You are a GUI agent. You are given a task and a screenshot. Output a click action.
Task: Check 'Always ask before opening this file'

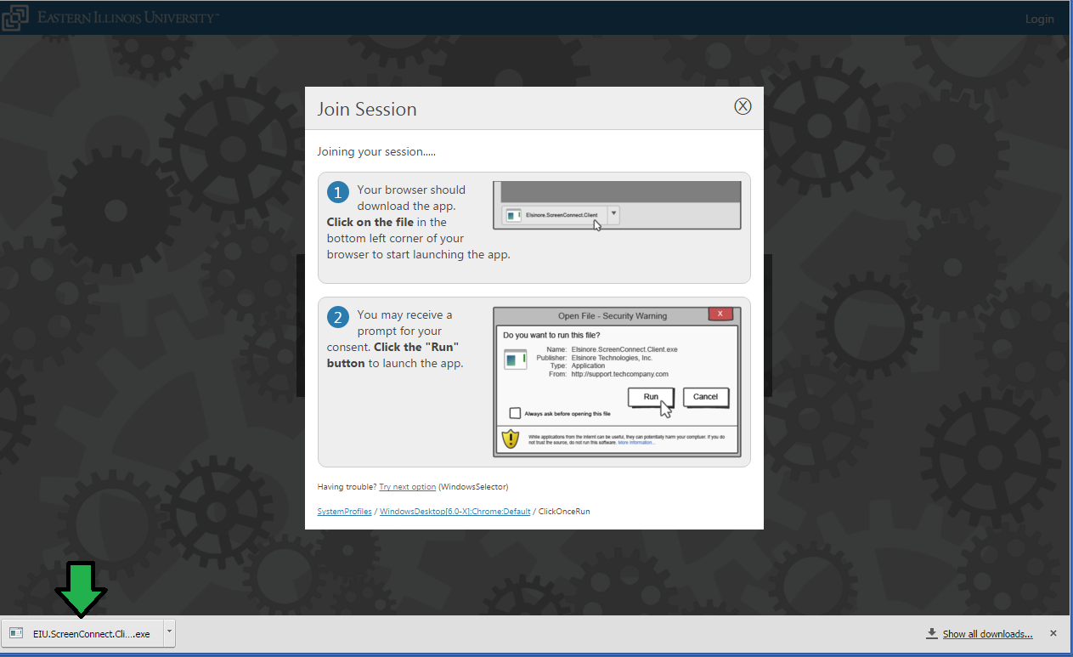point(515,413)
